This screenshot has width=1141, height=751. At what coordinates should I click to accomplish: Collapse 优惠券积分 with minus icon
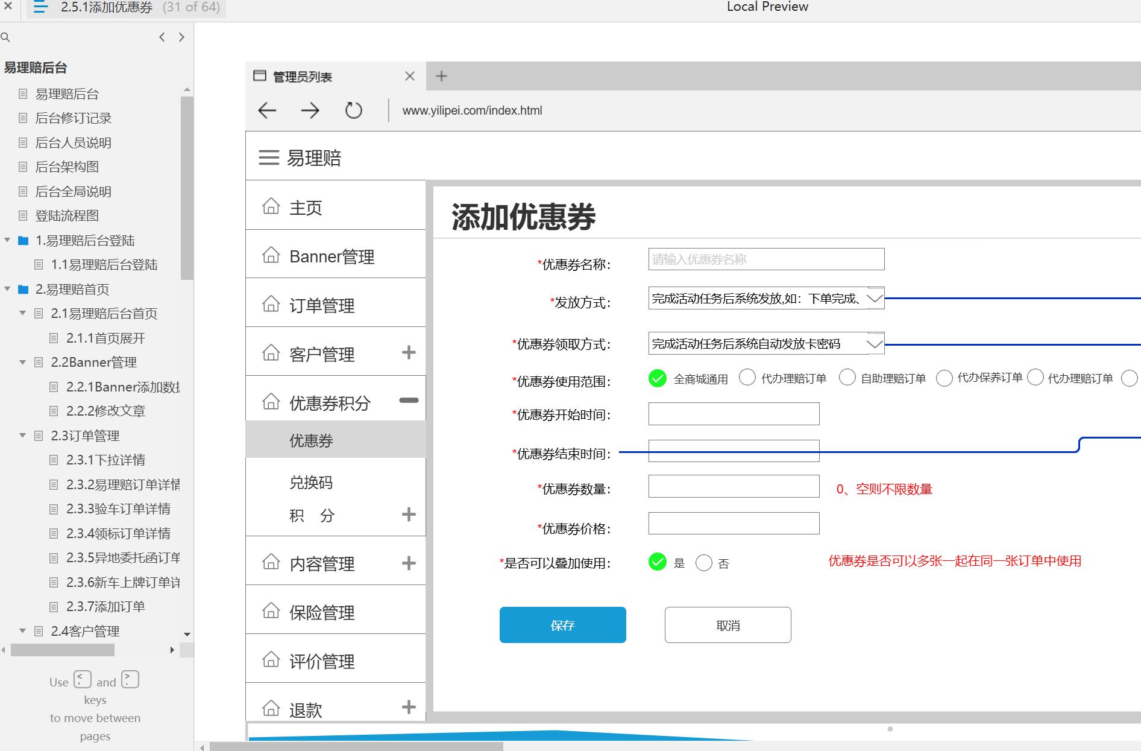(x=409, y=401)
